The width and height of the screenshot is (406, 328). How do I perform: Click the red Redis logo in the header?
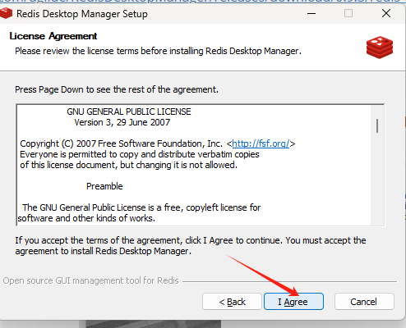click(380, 48)
